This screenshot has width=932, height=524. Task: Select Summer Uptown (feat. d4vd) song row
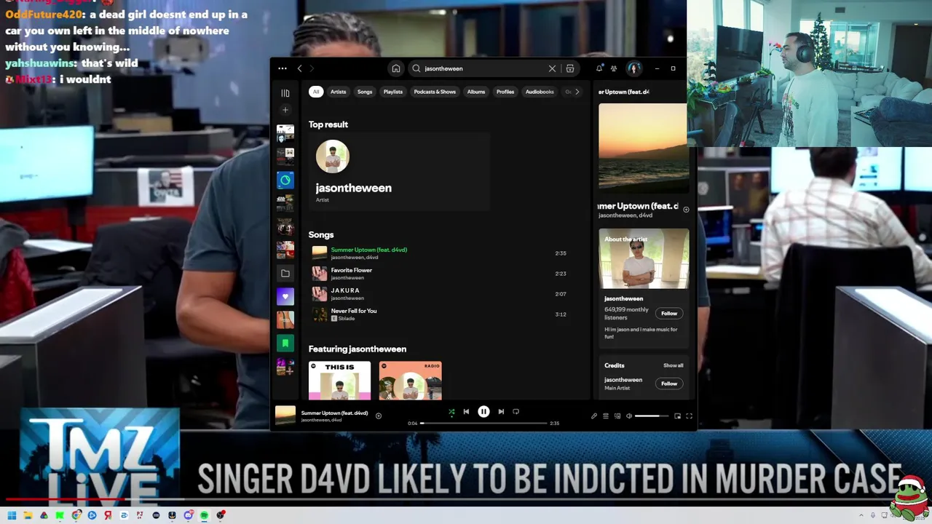click(440, 253)
